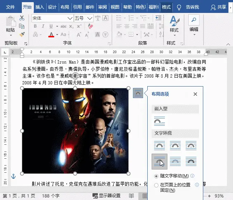Click the Grow Font icon
The width and height of the screenshot is (233, 200).
tap(79, 35)
